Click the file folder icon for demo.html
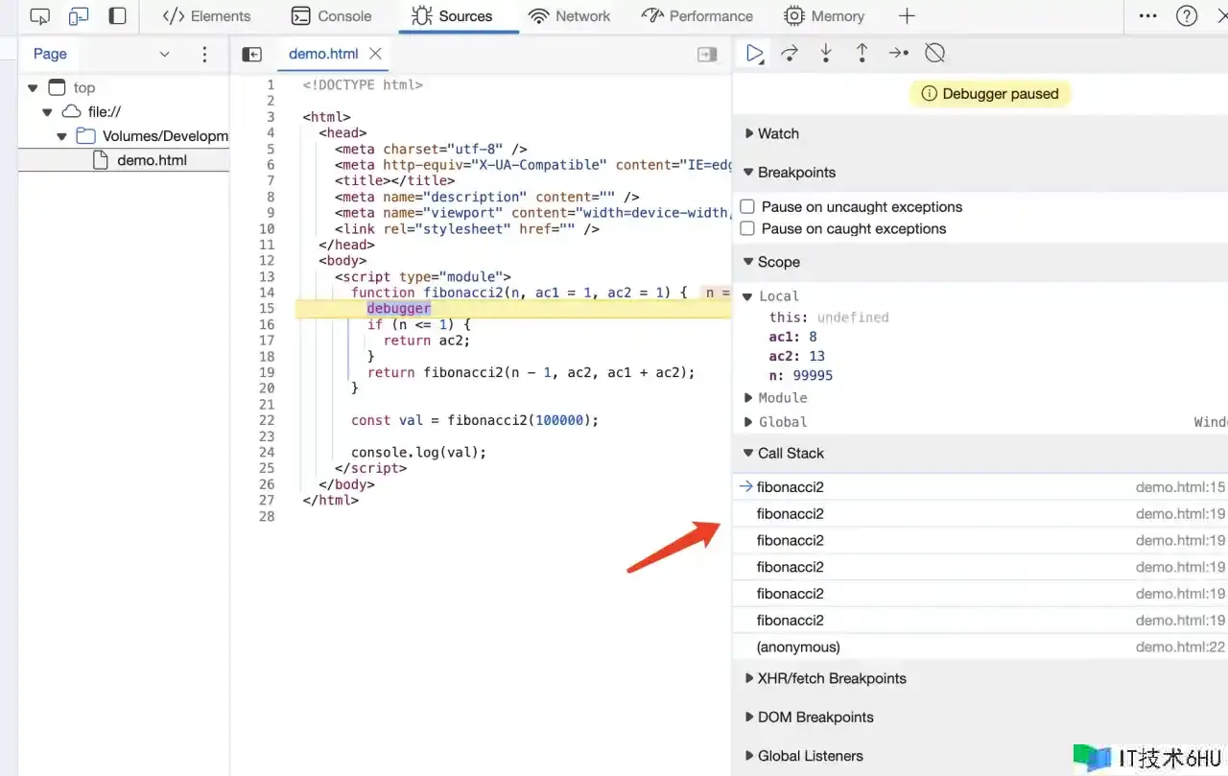Image resolution: width=1228 pixels, height=776 pixels. pos(101,160)
